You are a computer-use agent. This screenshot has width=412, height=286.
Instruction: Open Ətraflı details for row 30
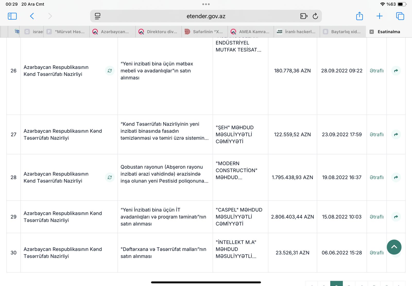click(376, 253)
